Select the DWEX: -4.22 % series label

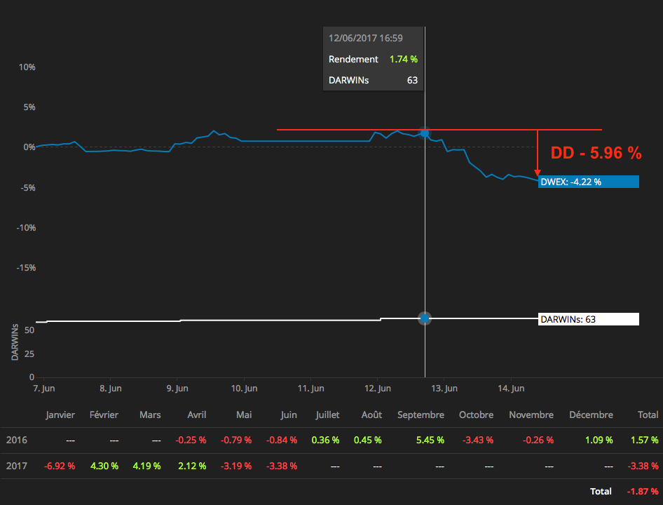(x=588, y=182)
